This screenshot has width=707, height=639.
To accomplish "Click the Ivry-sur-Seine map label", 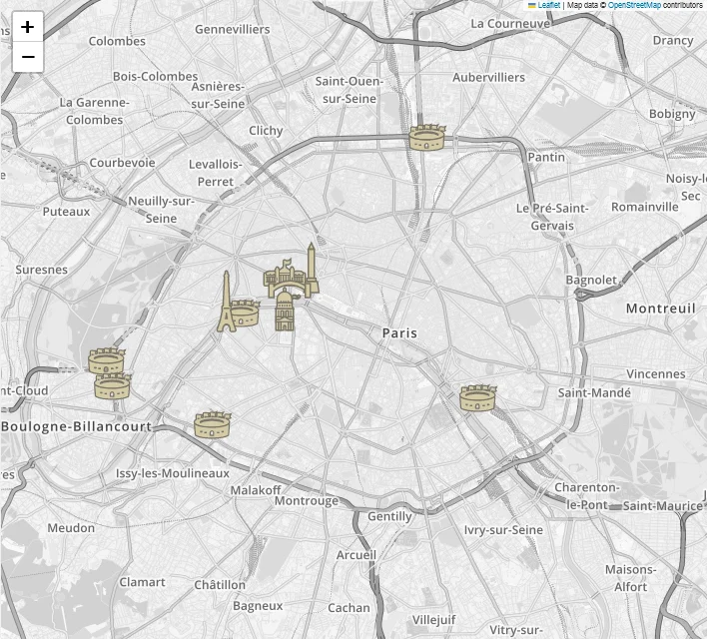I will tap(503, 530).
